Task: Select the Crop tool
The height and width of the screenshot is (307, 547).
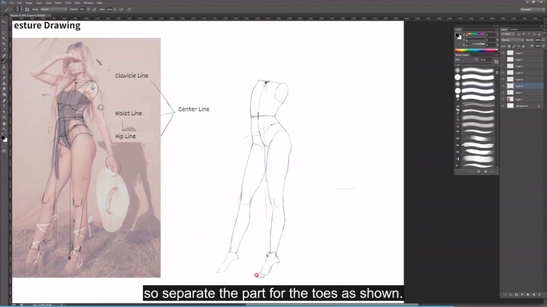Action: point(5,43)
